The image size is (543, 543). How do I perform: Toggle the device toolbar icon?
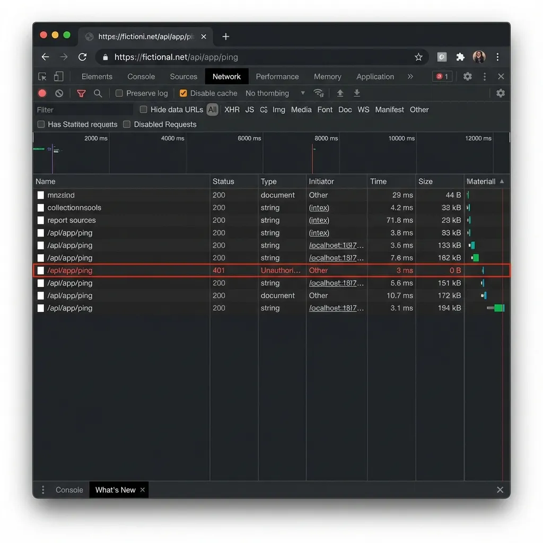[59, 76]
